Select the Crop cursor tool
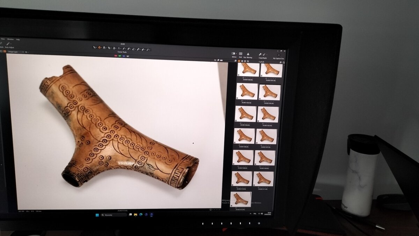 pyautogui.click(x=109, y=48)
